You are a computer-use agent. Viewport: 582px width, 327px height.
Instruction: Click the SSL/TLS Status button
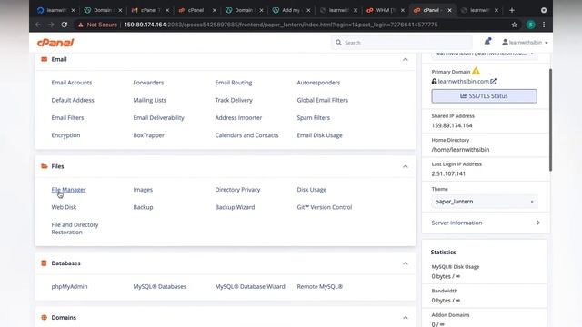click(485, 96)
